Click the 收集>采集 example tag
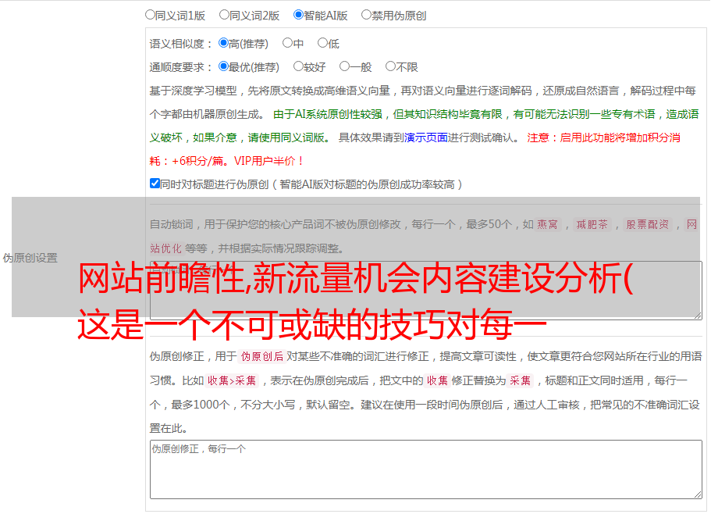711x514 pixels. pyautogui.click(x=232, y=380)
